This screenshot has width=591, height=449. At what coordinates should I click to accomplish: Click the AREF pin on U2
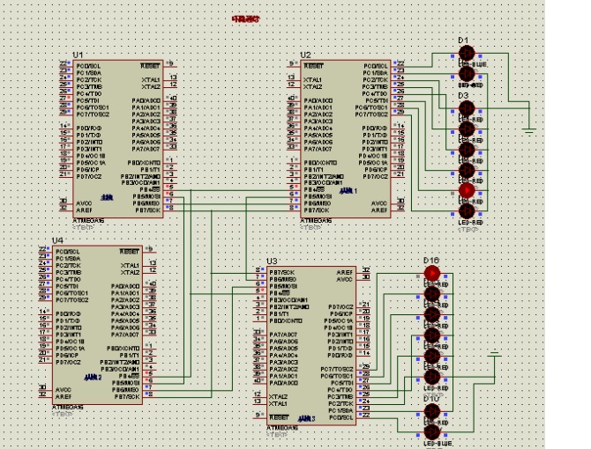tap(380, 211)
